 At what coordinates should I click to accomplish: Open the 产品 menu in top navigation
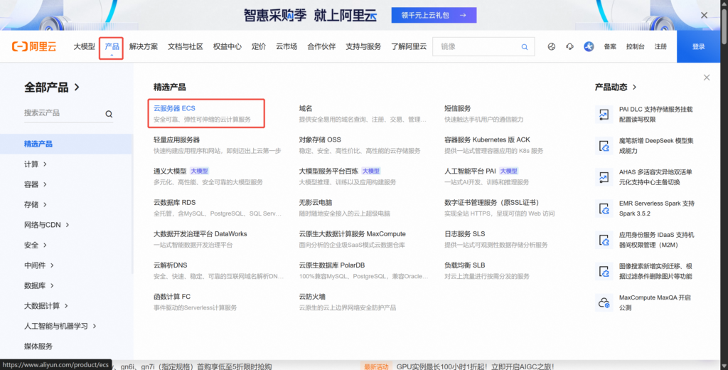[x=112, y=47]
